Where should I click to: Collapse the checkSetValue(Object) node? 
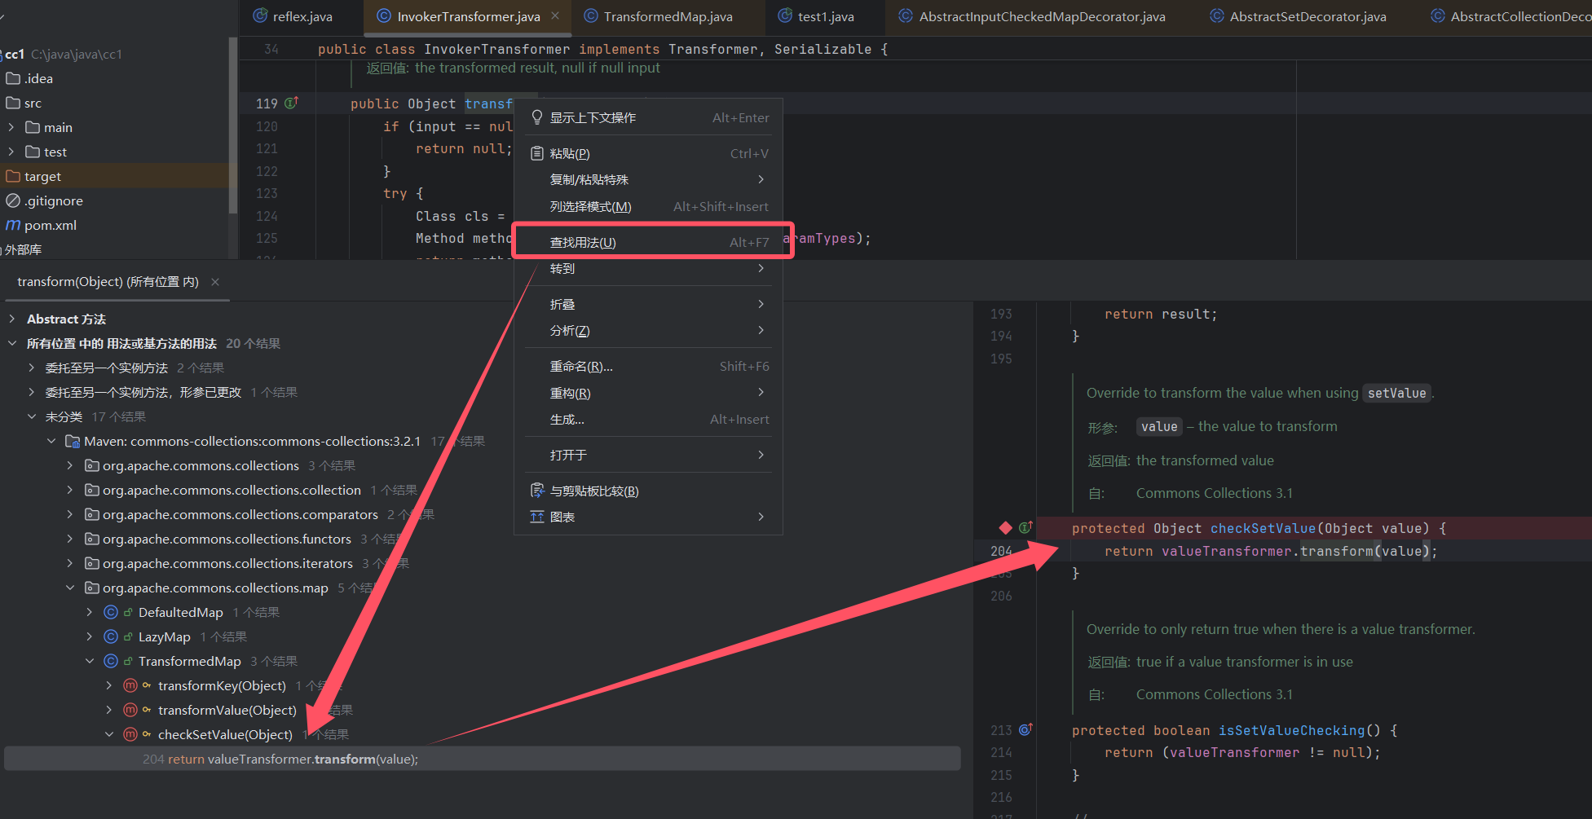(x=109, y=734)
